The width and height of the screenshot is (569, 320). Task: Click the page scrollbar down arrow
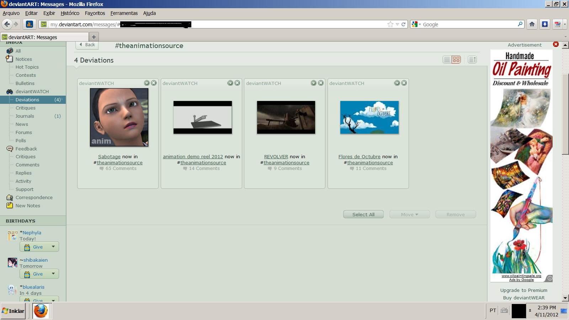pyautogui.click(x=565, y=298)
